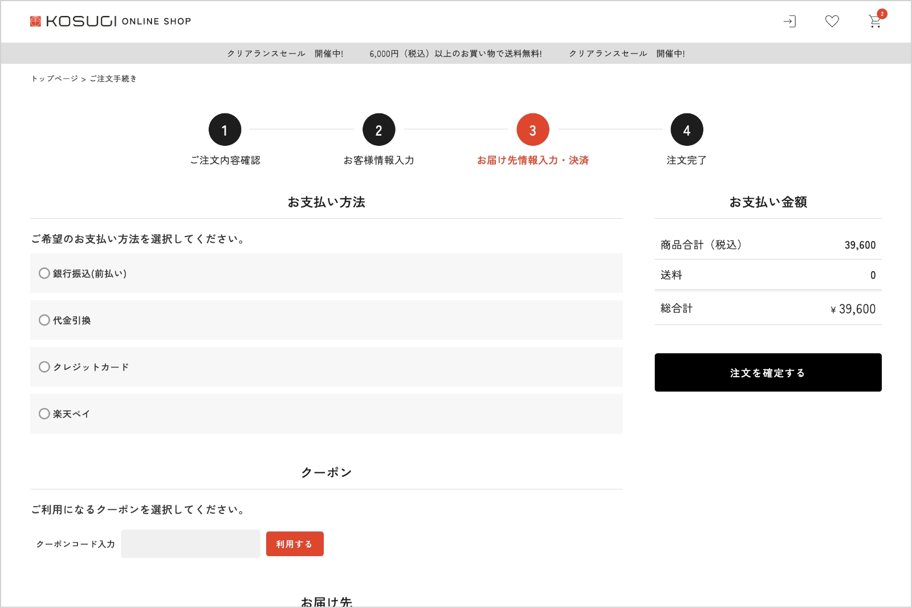This screenshot has width=912, height=608.
Task: Select 代金引換 payment option
Action: click(44, 320)
